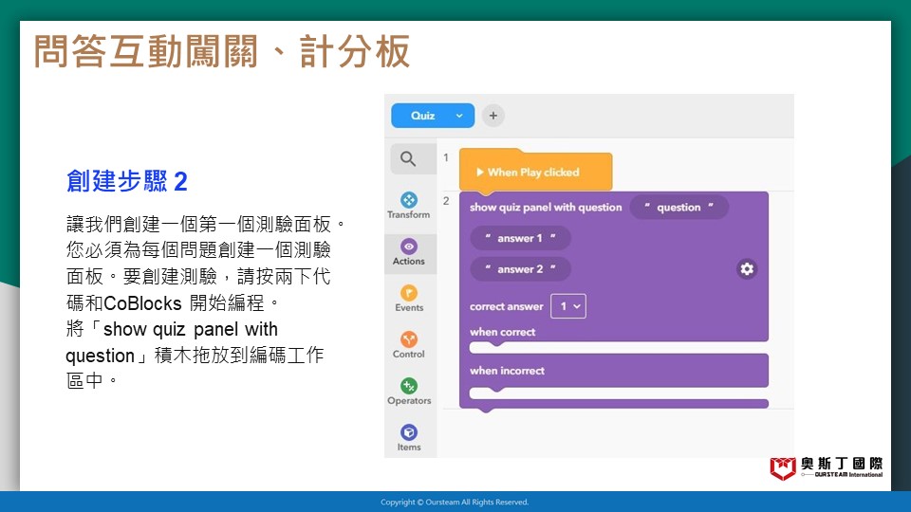Click the correct answer label
This screenshot has width=911, height=512.
506,306
